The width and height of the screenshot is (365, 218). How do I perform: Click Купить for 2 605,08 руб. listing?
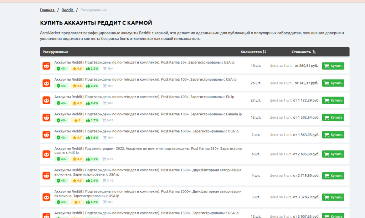click(x=333, y=154)
